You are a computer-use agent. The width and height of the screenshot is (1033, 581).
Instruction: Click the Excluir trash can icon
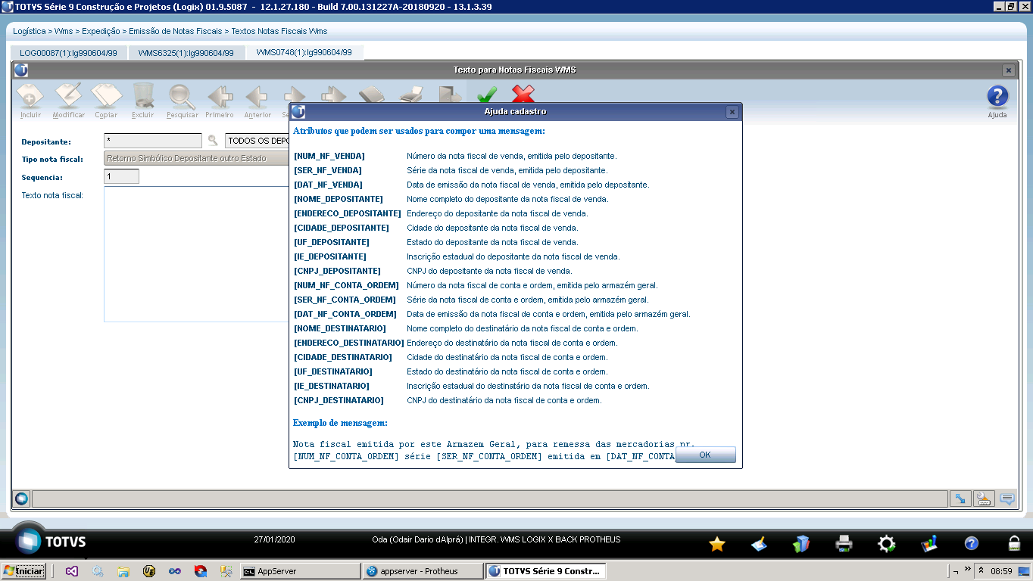point(143,97)
